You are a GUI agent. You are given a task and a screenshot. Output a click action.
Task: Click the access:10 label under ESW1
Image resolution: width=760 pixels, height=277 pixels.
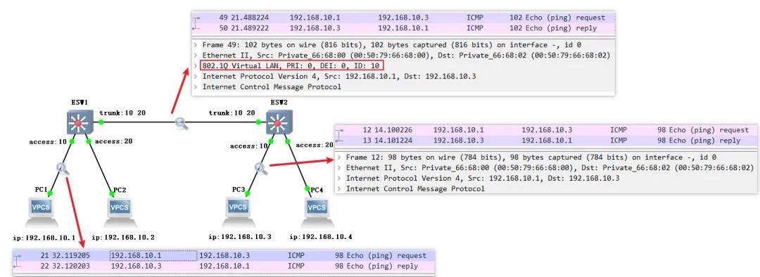coord(48,142)
